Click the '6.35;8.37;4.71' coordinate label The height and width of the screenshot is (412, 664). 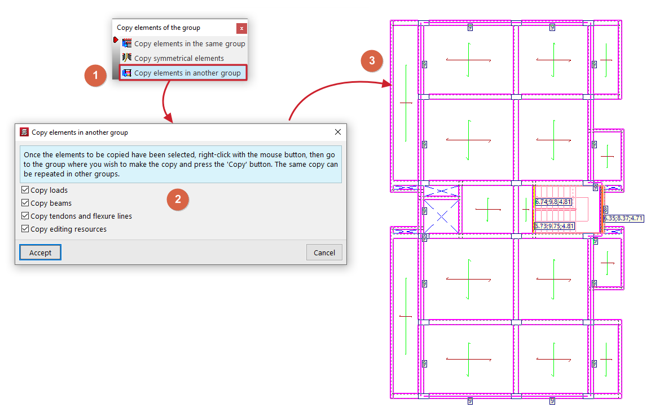[624, 218]
